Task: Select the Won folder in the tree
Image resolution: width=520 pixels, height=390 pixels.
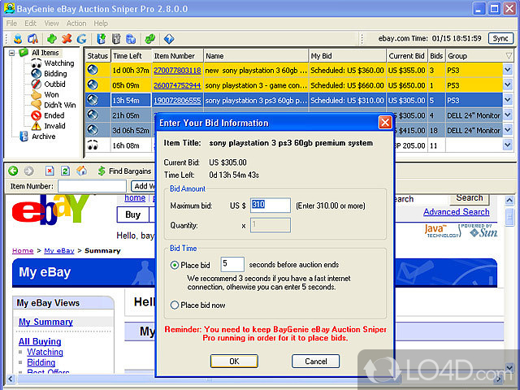Action: [x=51, y=94]
